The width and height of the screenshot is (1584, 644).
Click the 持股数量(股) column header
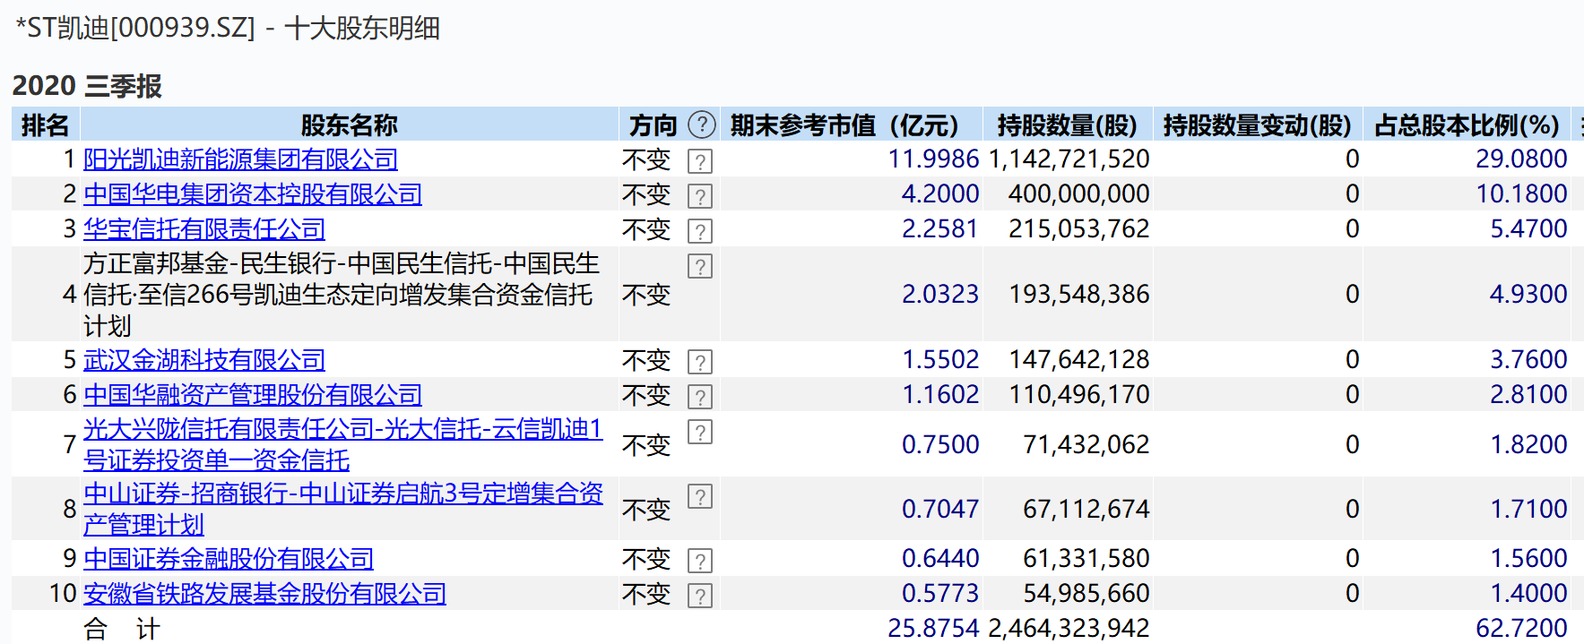(x=1068, y=125)
